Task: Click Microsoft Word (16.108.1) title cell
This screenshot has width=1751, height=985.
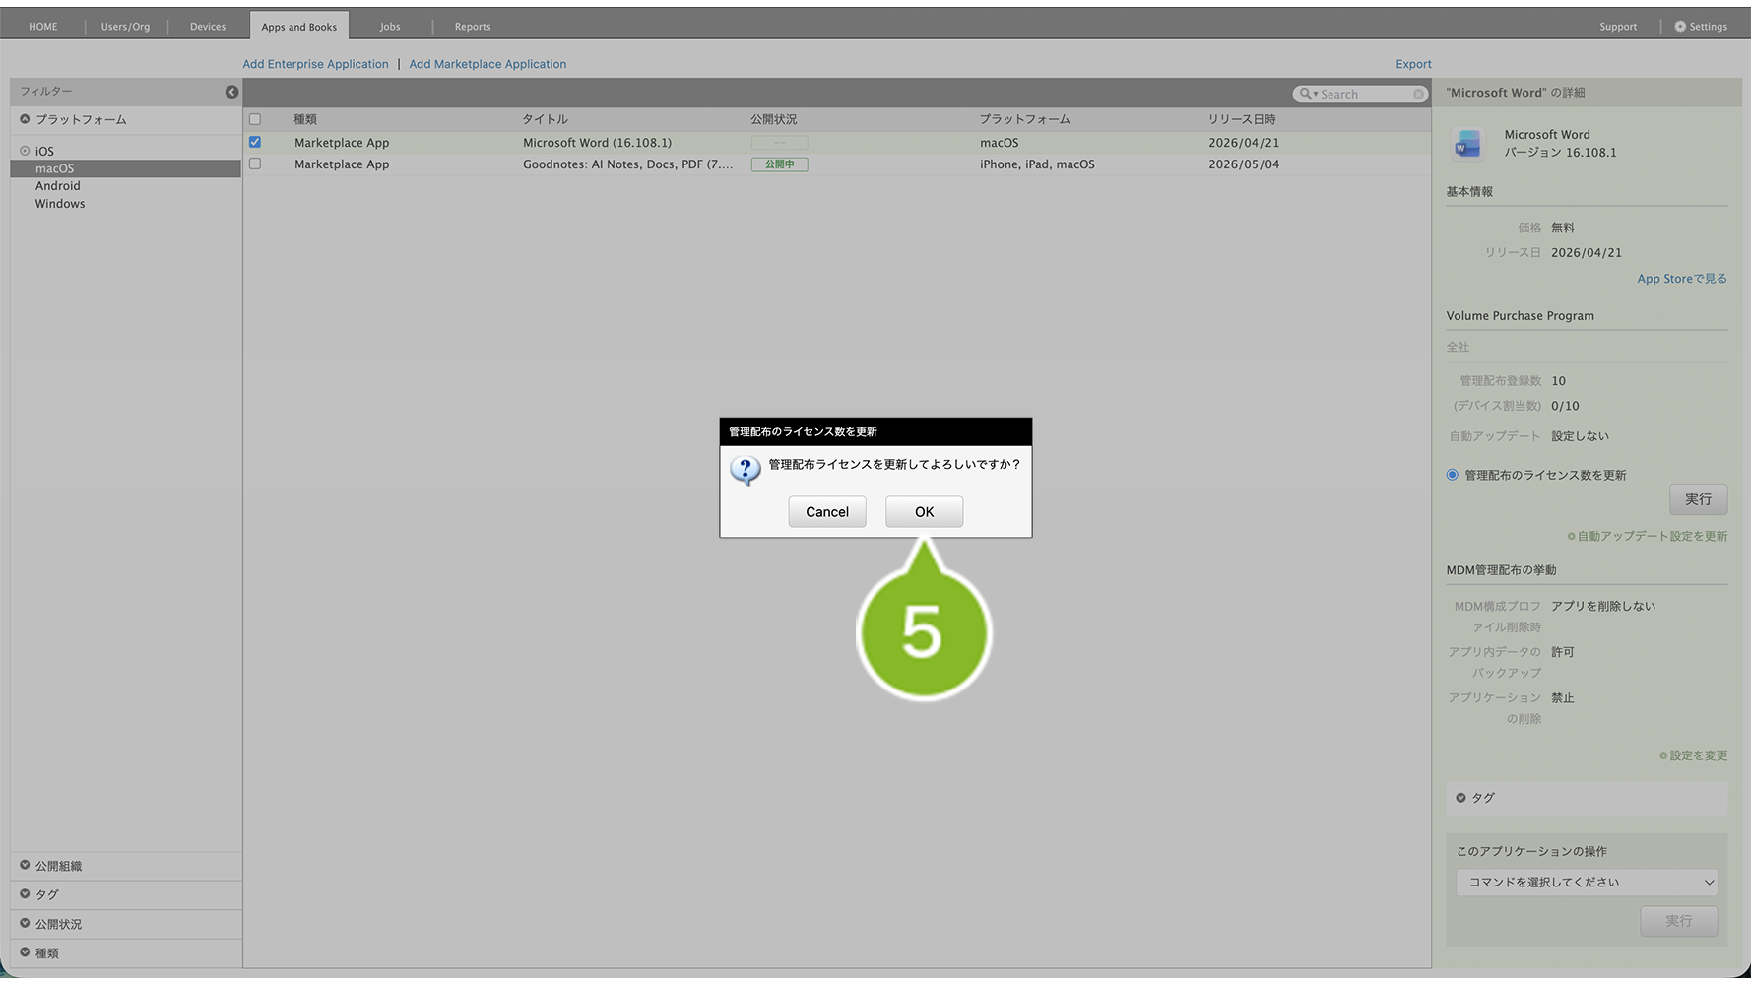Action: [x=597, y=143]
